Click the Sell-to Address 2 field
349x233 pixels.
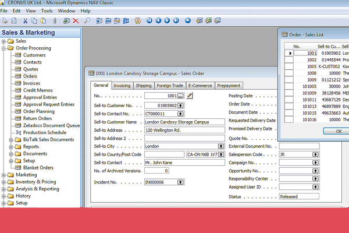184,138
